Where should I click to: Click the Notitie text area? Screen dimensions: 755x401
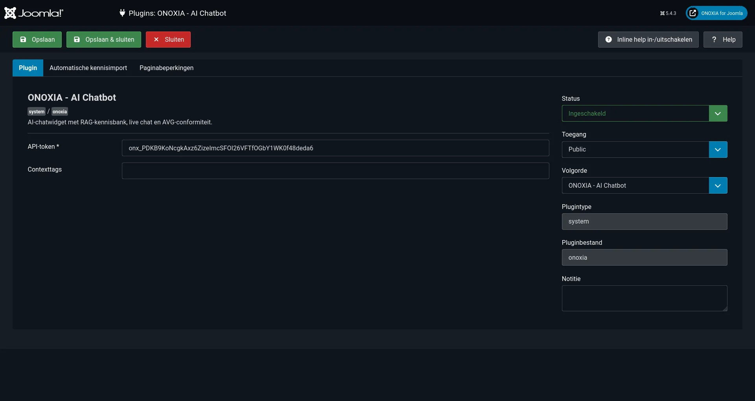[645, 298]
